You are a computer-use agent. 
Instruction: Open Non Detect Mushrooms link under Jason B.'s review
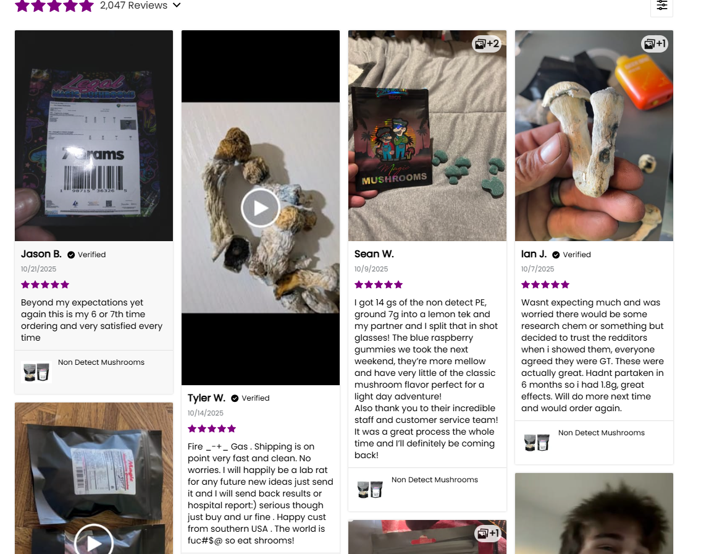pyautogui.click(x=101, y=362)
